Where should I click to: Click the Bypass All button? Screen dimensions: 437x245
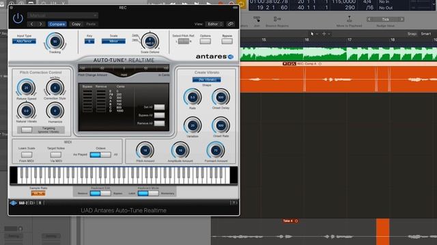[x=159, y=115]
